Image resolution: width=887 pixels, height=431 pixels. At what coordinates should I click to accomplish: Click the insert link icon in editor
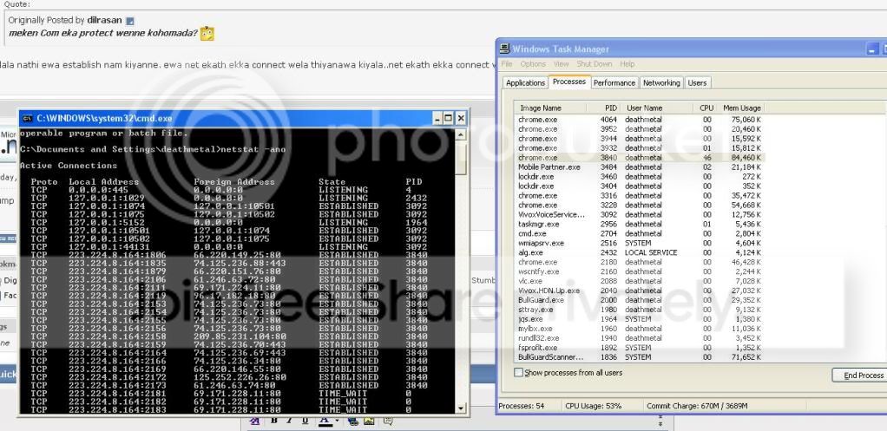pyautogui.click(x=353, y=421)
